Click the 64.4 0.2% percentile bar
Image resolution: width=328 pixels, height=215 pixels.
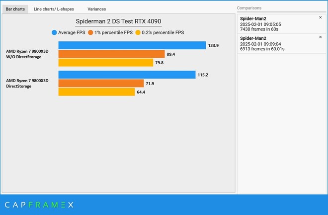[96, 92]
